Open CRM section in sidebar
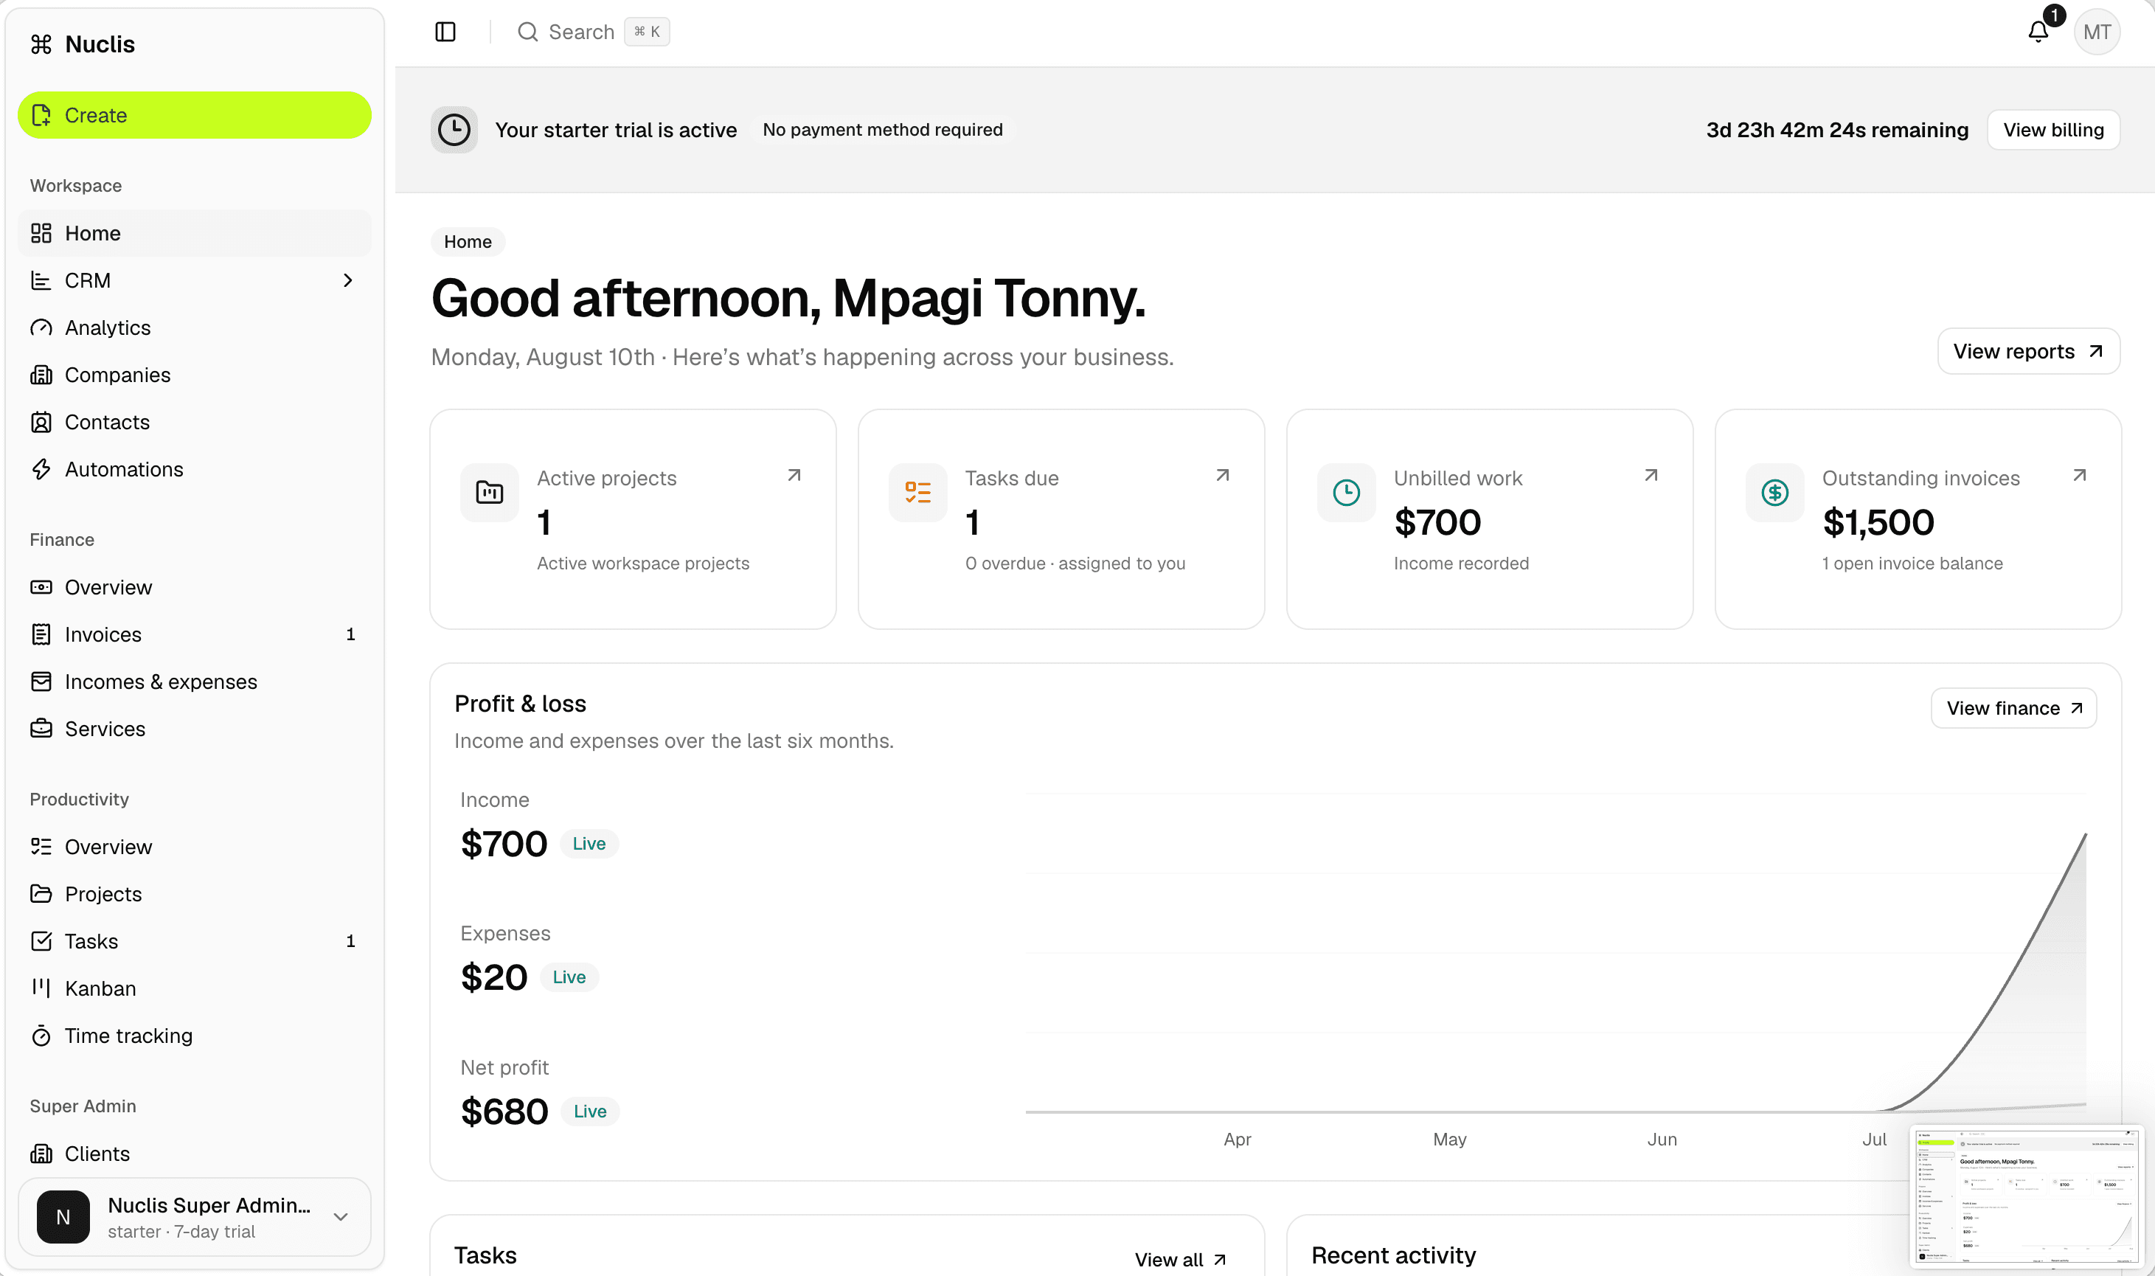This screenshot has height=1276, width=2155. (194, 280)
